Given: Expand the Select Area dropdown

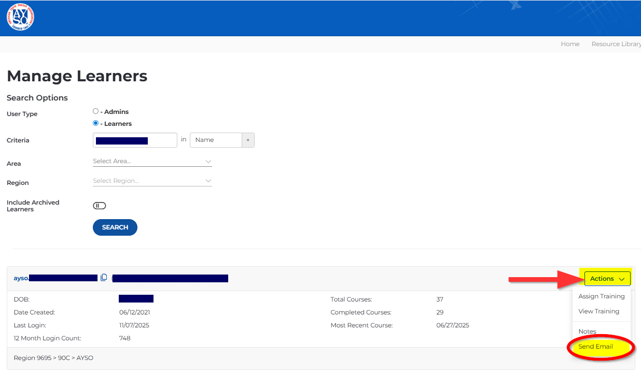Looking at the screenshot, I should tap(152, 162).
